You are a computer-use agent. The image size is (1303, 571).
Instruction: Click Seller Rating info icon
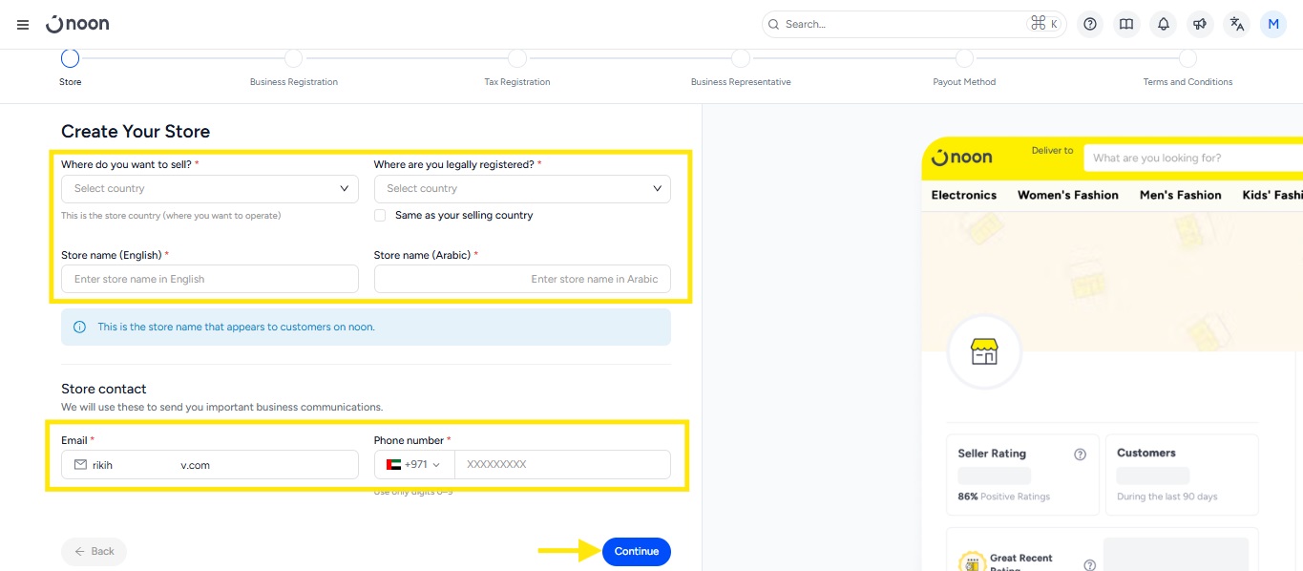click(1080, 455)
